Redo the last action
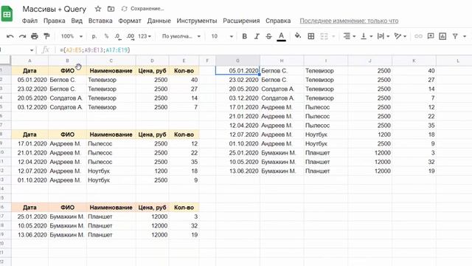Image resolution: width=472 pixels, height=266 pixels. pyautogui.click(x=22, y=36)
